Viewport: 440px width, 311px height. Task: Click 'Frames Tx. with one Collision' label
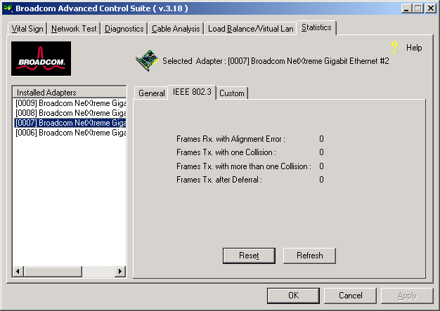coord(226,152)
